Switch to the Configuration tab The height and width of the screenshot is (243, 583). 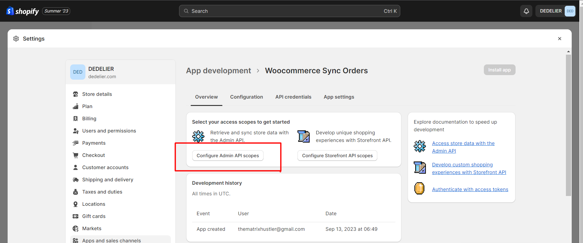[x=247, y=97]
